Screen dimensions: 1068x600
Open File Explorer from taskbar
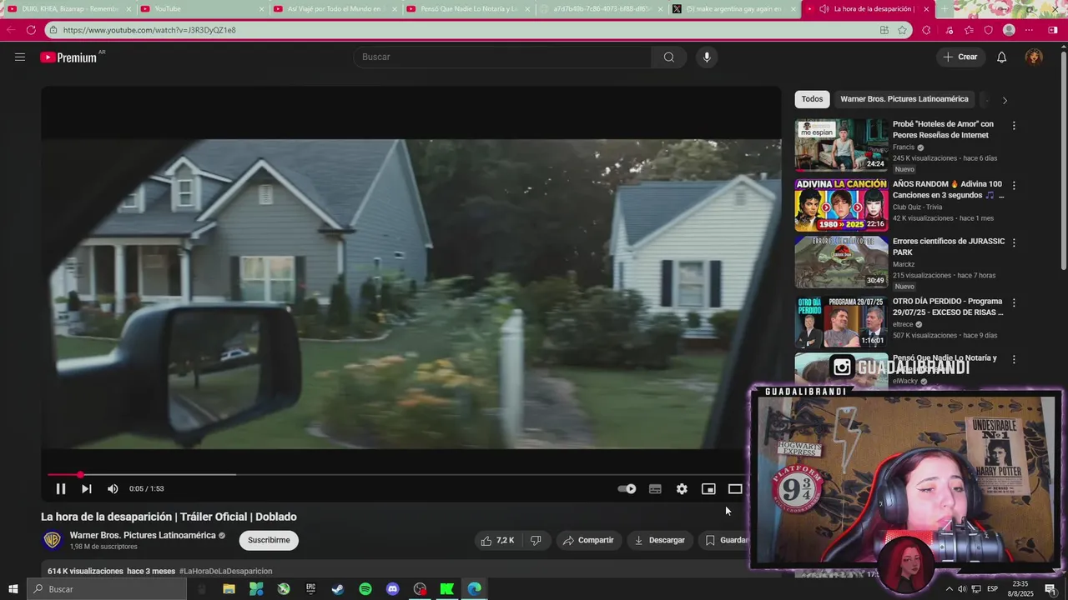[x=229, y=589]
